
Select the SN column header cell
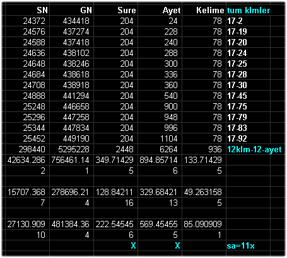pos(27,10)
